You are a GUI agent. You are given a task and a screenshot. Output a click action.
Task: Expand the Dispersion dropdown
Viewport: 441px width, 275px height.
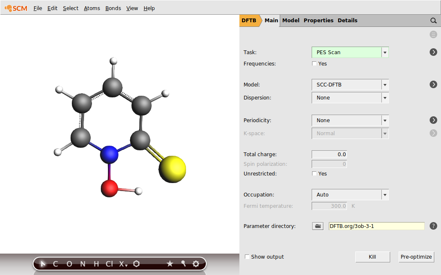point(350,97)
